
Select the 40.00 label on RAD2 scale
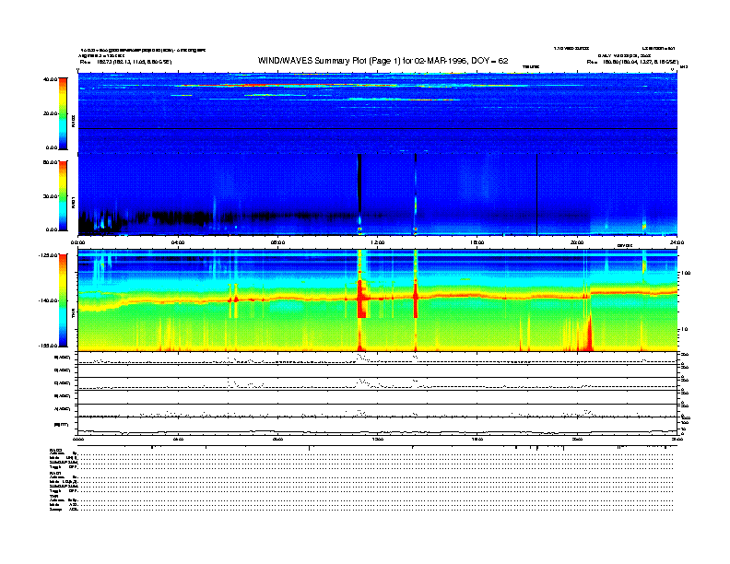(50, 79)
